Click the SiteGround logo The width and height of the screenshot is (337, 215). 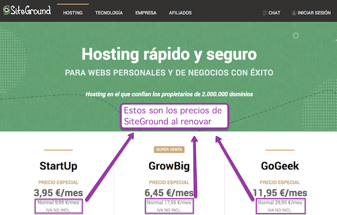27,10
